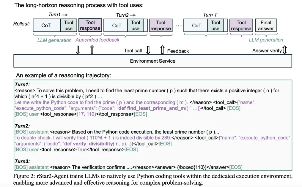302x187 pixels.
Task: Click the Environment Service bar
Action: 153,61
